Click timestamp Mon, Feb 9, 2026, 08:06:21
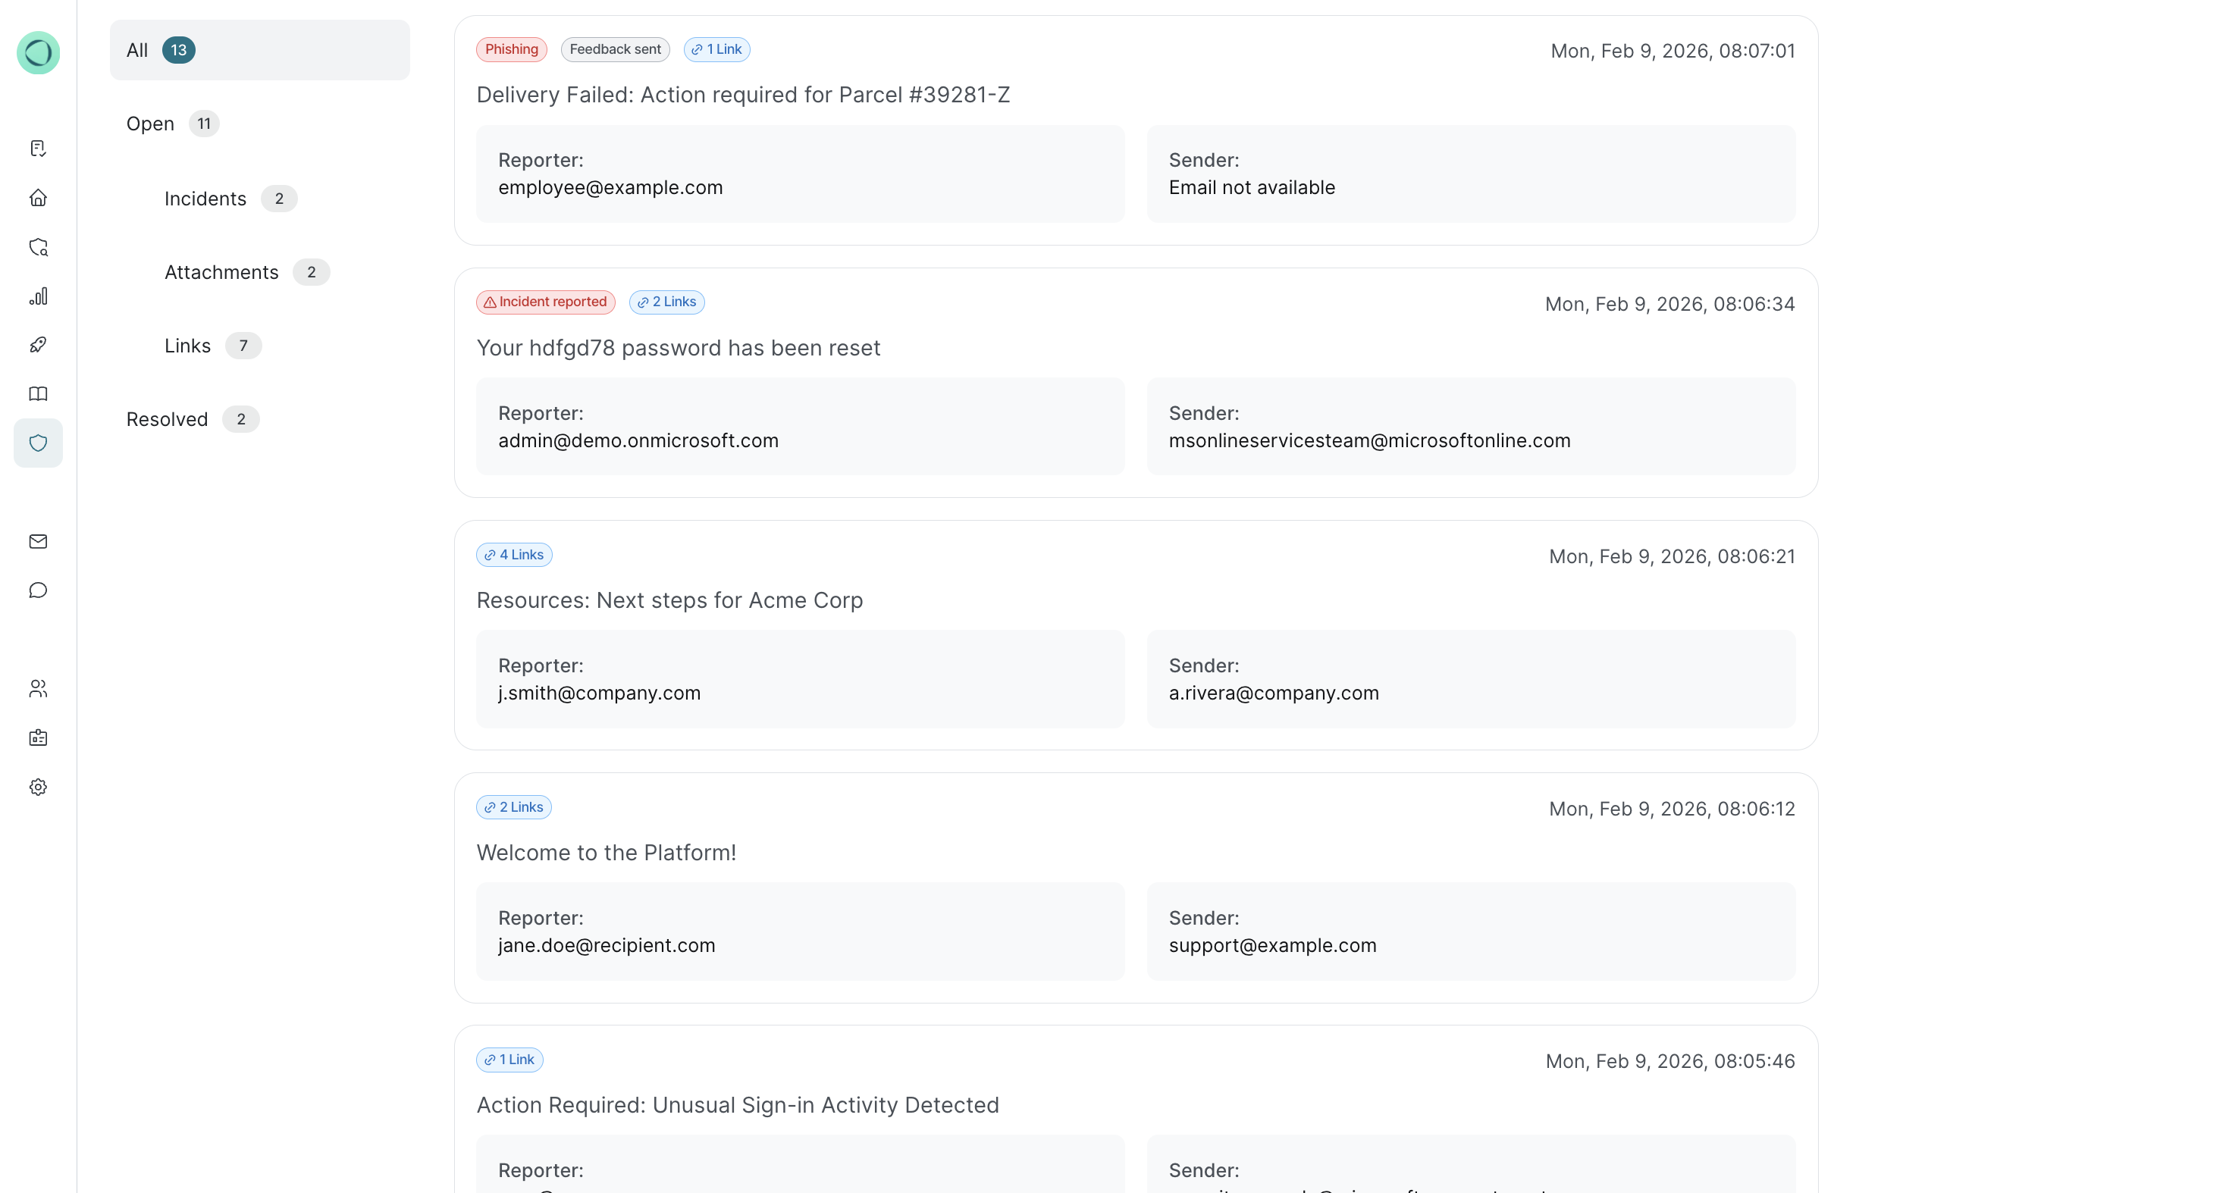Viewport: 2229px width, 1193px height. click(1672, 557)
